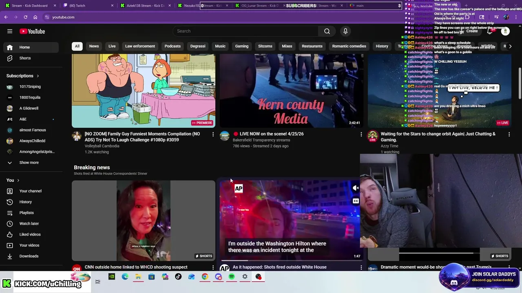This screenshot has width=522, height=293.
Task: Select the Degrassi filter chip
Action: point(198,46)
